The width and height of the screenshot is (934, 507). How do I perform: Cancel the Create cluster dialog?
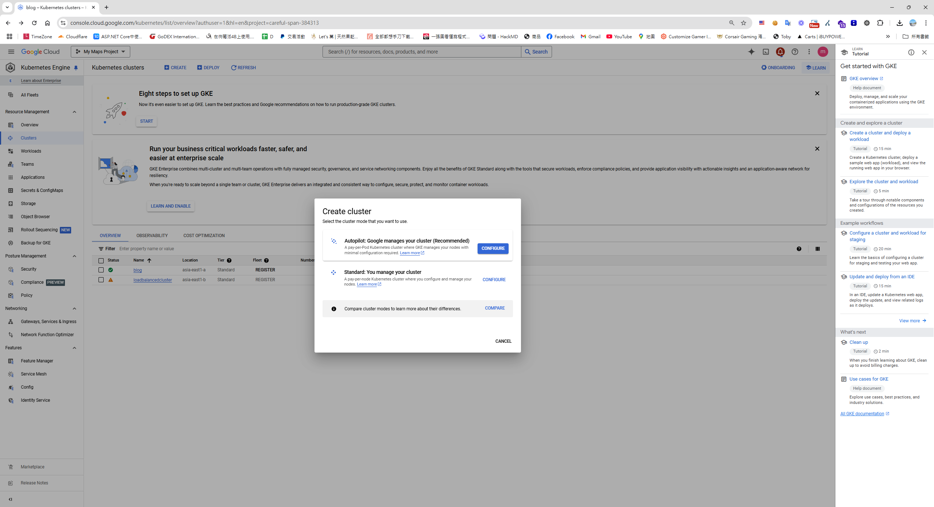pyautogui.click(x=503, y=341)
